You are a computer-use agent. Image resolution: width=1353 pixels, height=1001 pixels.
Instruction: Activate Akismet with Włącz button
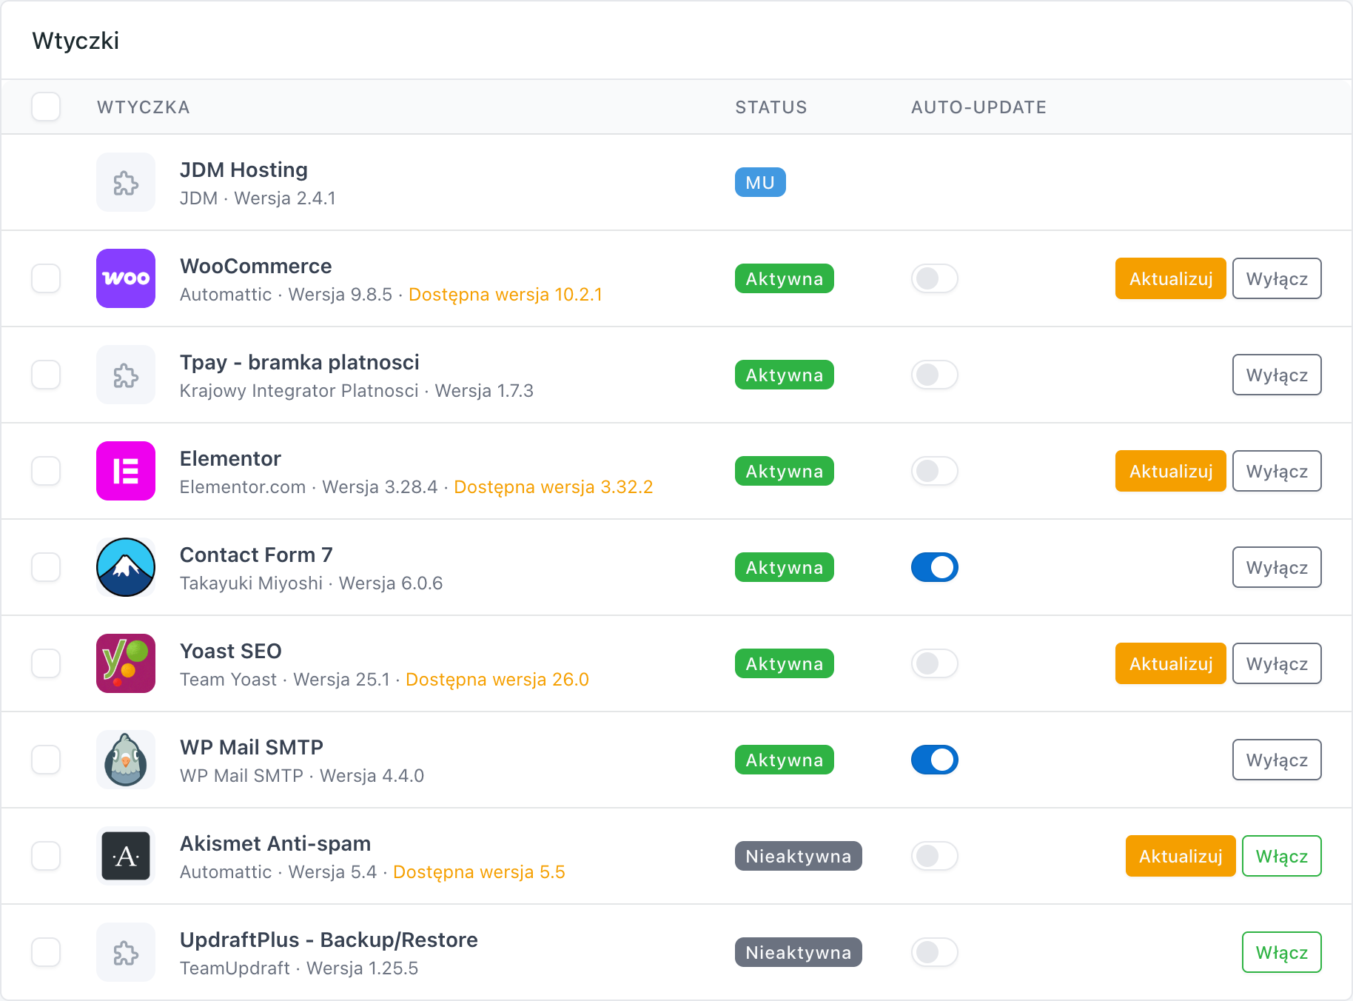tap(1282, 856)
